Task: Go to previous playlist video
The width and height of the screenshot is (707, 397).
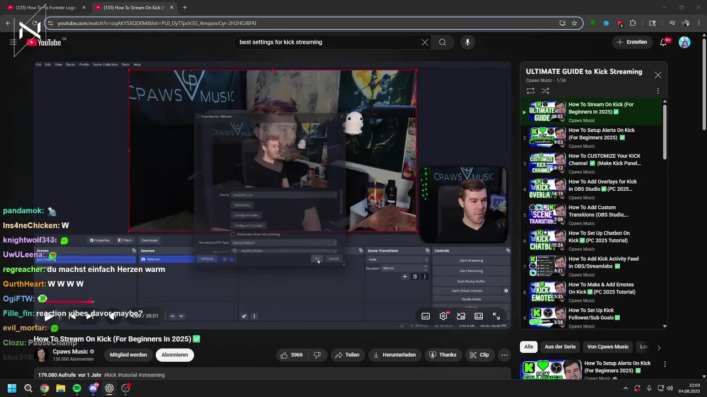Action: coord(72,316)
